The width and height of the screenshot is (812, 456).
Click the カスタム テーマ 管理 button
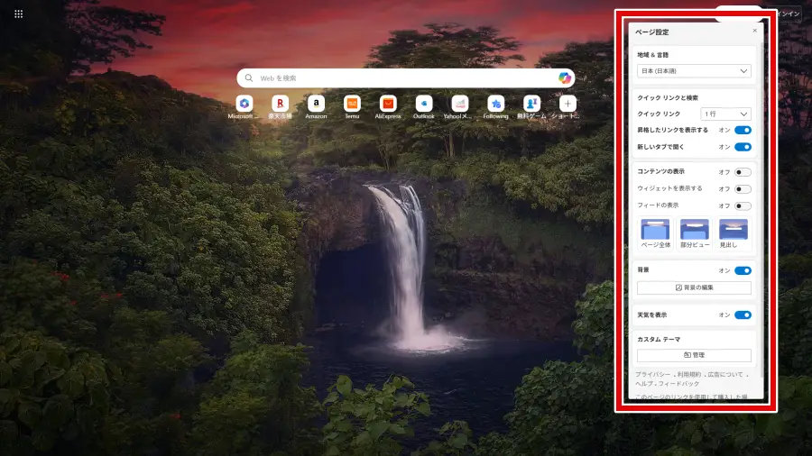click(x=694, y=355)
